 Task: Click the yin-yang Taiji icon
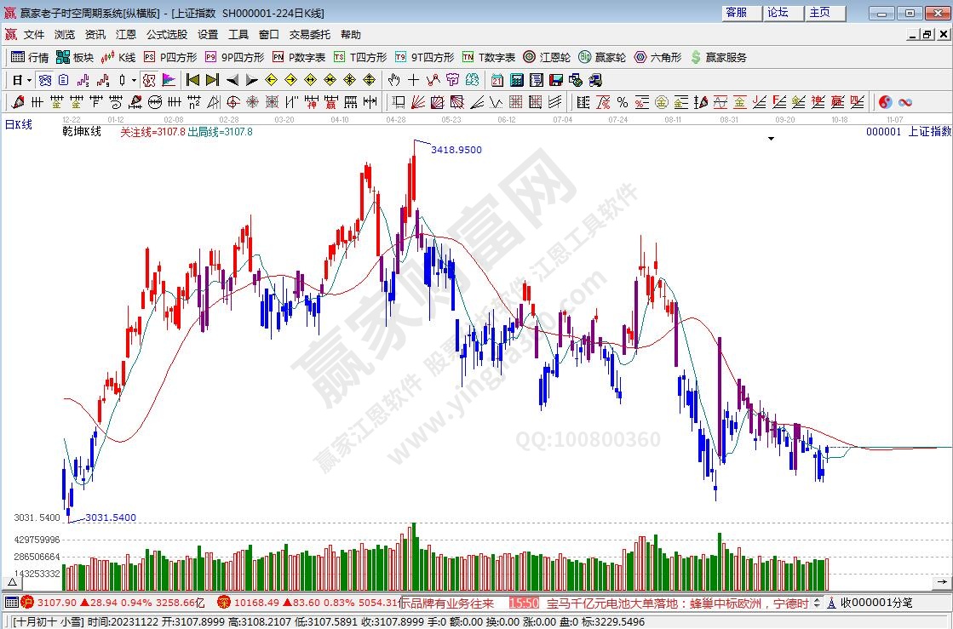pyautogui.click(x=885, y=102)
